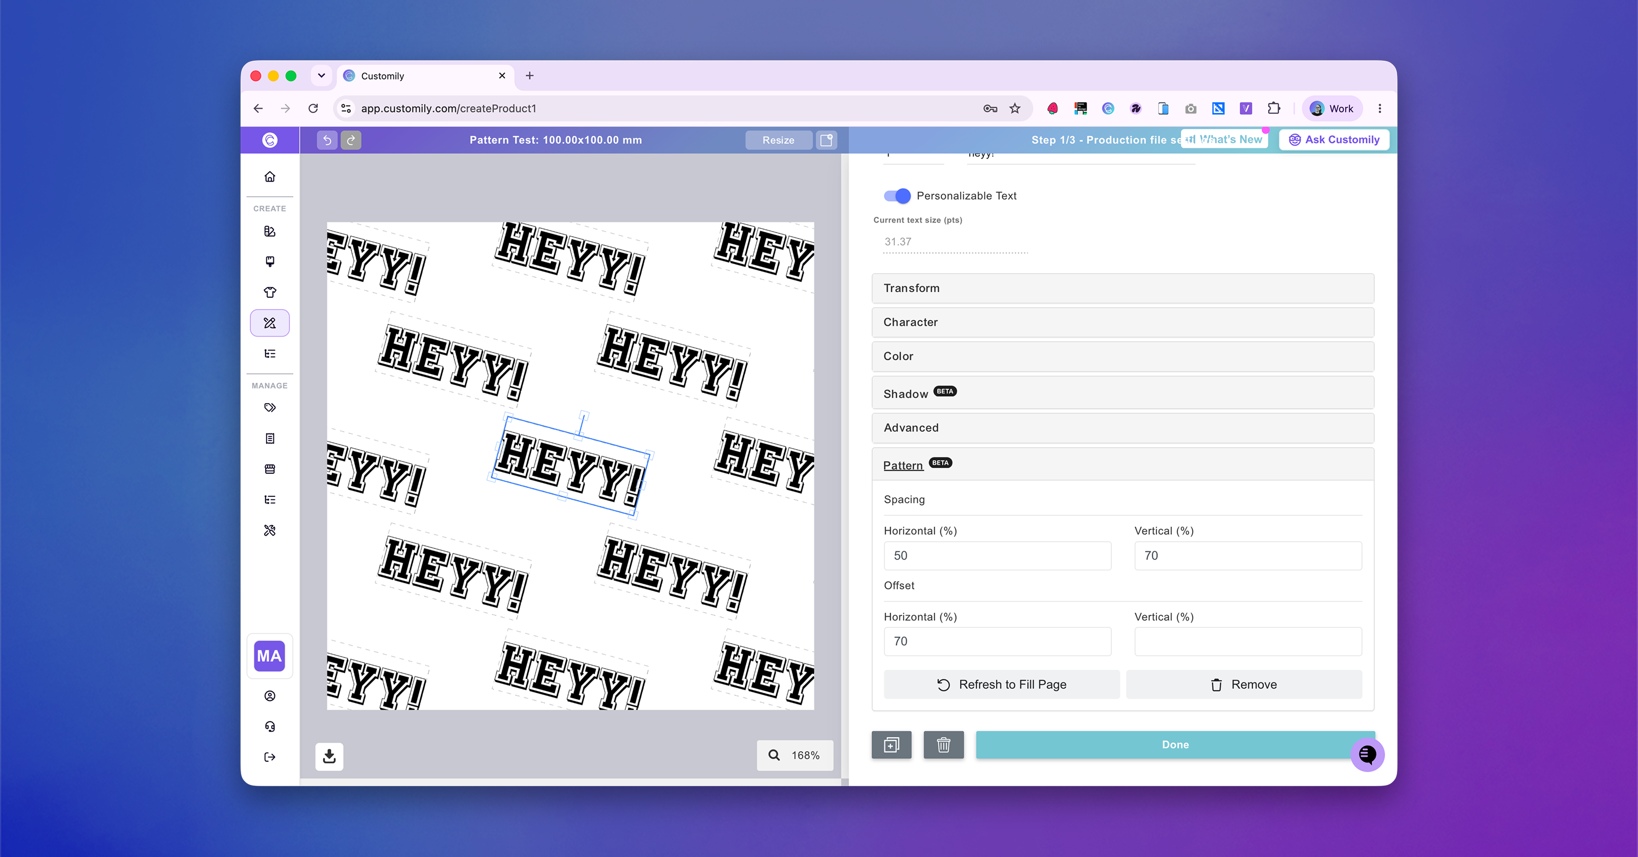Open the storefront icon under MANAGE
The height and width of the screenshot is (857, 1638).
tap(270, 469)
